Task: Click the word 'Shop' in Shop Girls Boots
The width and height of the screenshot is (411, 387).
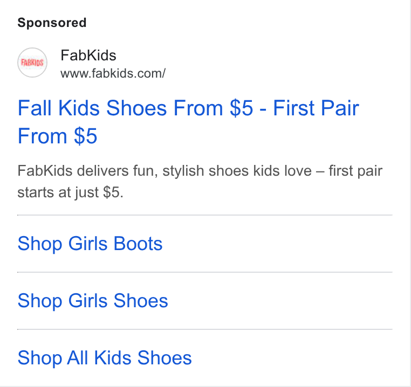Action: tap(40, 244)
